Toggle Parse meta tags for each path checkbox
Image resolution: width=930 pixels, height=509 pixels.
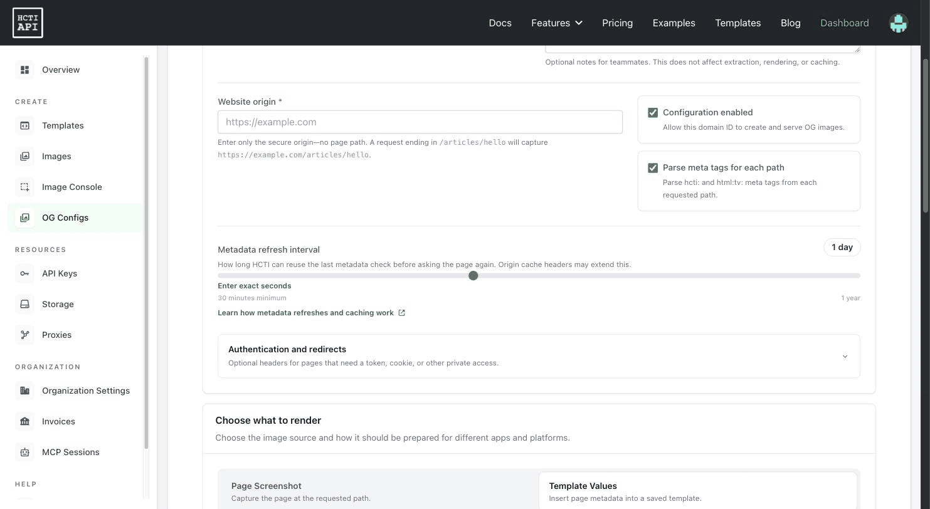pos(653,168)
